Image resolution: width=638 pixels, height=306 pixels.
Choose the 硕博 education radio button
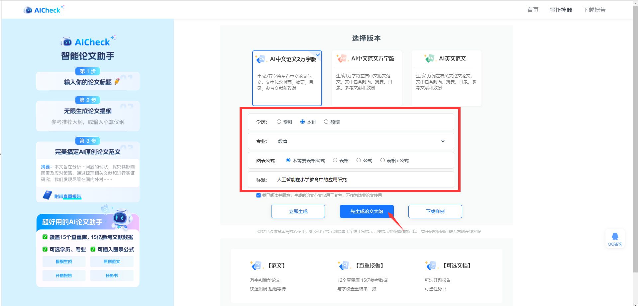pyautogui.click(x=326, y=122)
